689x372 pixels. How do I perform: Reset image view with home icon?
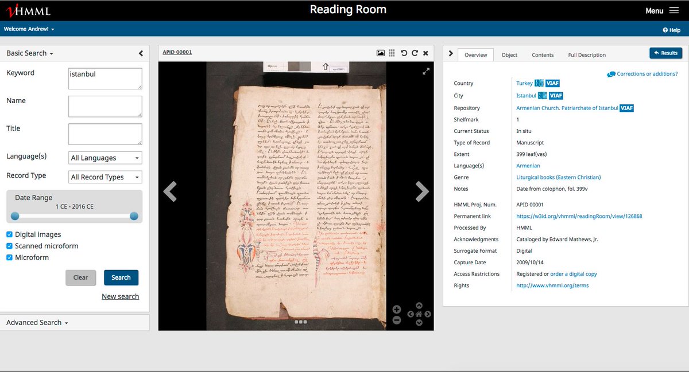(419, 314)
